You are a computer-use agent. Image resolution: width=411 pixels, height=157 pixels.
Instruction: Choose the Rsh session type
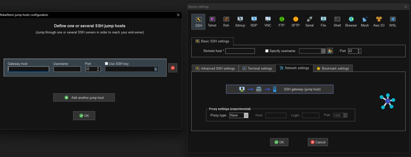coord(226,22)
